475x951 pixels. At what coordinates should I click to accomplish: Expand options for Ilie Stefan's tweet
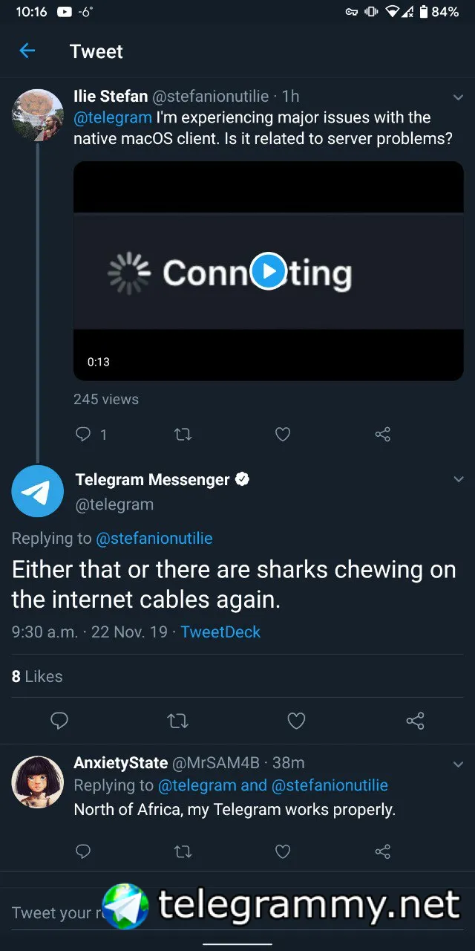coord(458,97)
